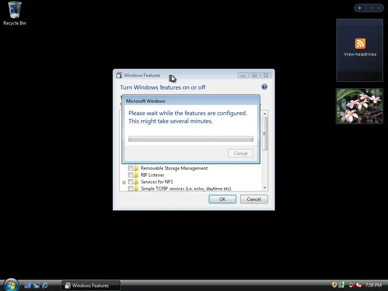The height and width of the screenshot is (291, 388).
Task: Maximize the Windows Features window
Action: [254, 75]
